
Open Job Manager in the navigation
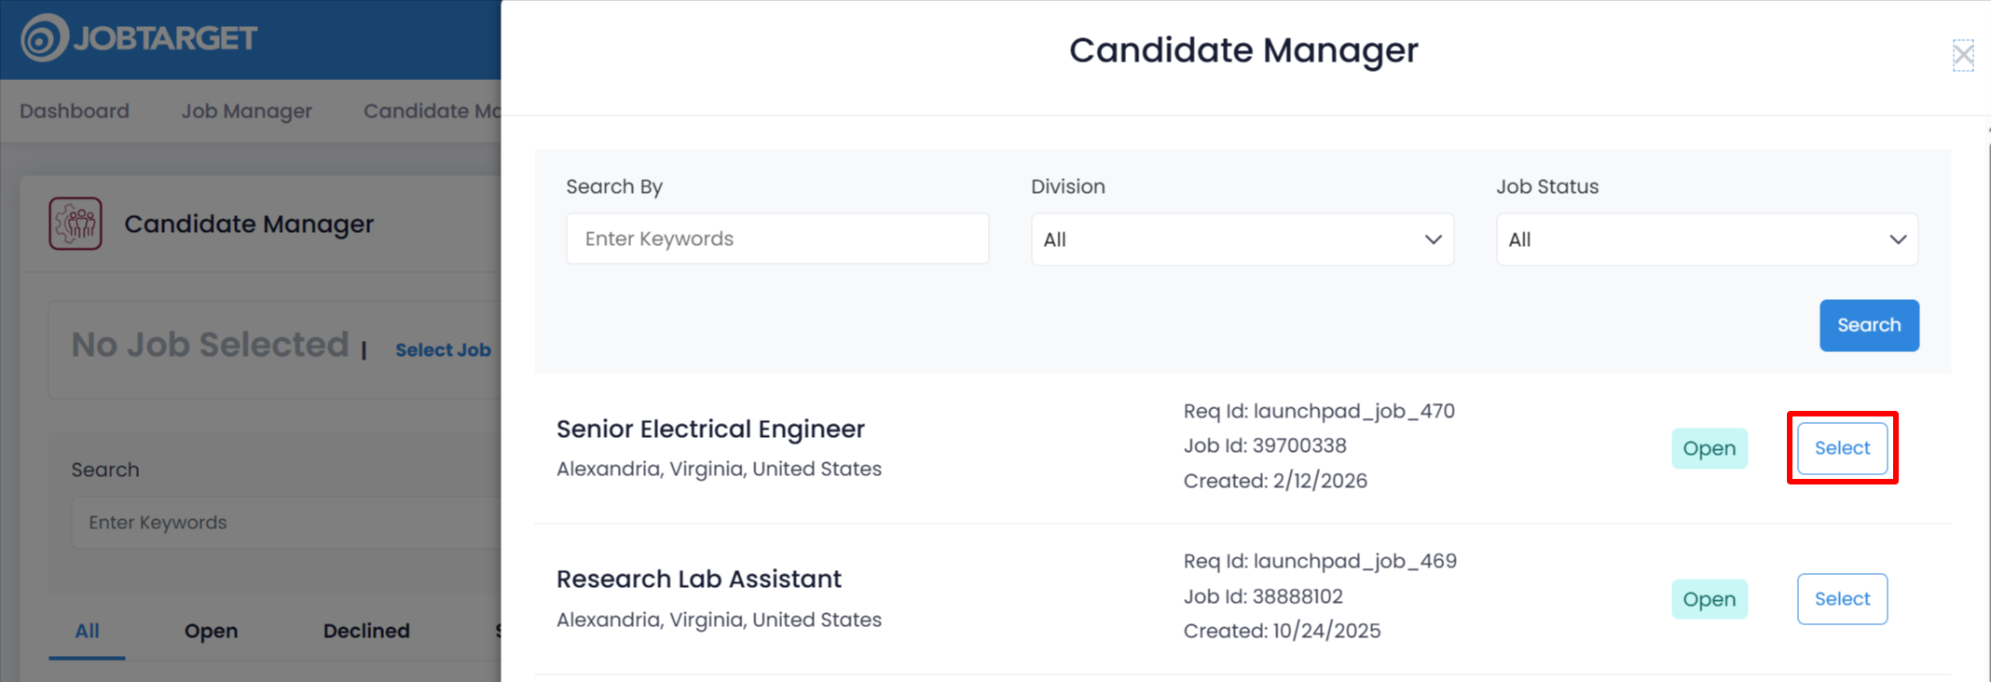246,111
